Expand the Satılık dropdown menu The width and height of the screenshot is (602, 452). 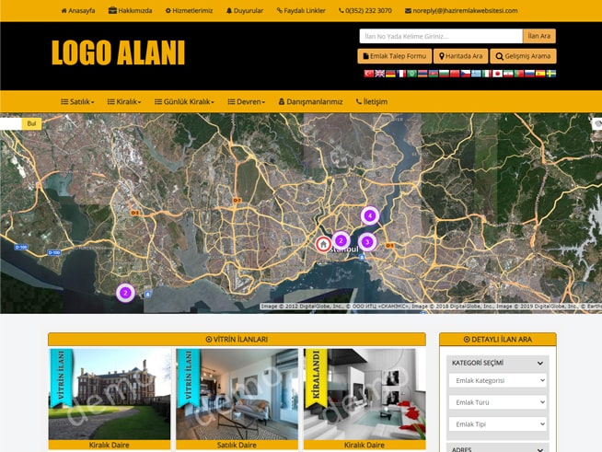tap(77, 101)
